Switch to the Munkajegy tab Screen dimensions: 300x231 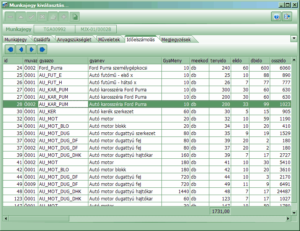click(x=16, y=40)
